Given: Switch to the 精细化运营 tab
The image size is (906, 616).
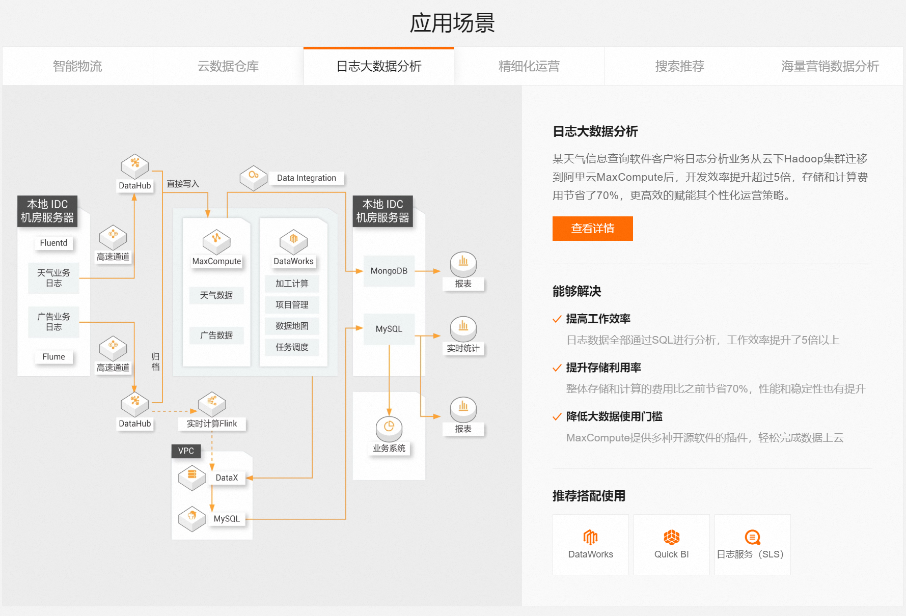Looking at the screenshot, I should click(529, 66).
